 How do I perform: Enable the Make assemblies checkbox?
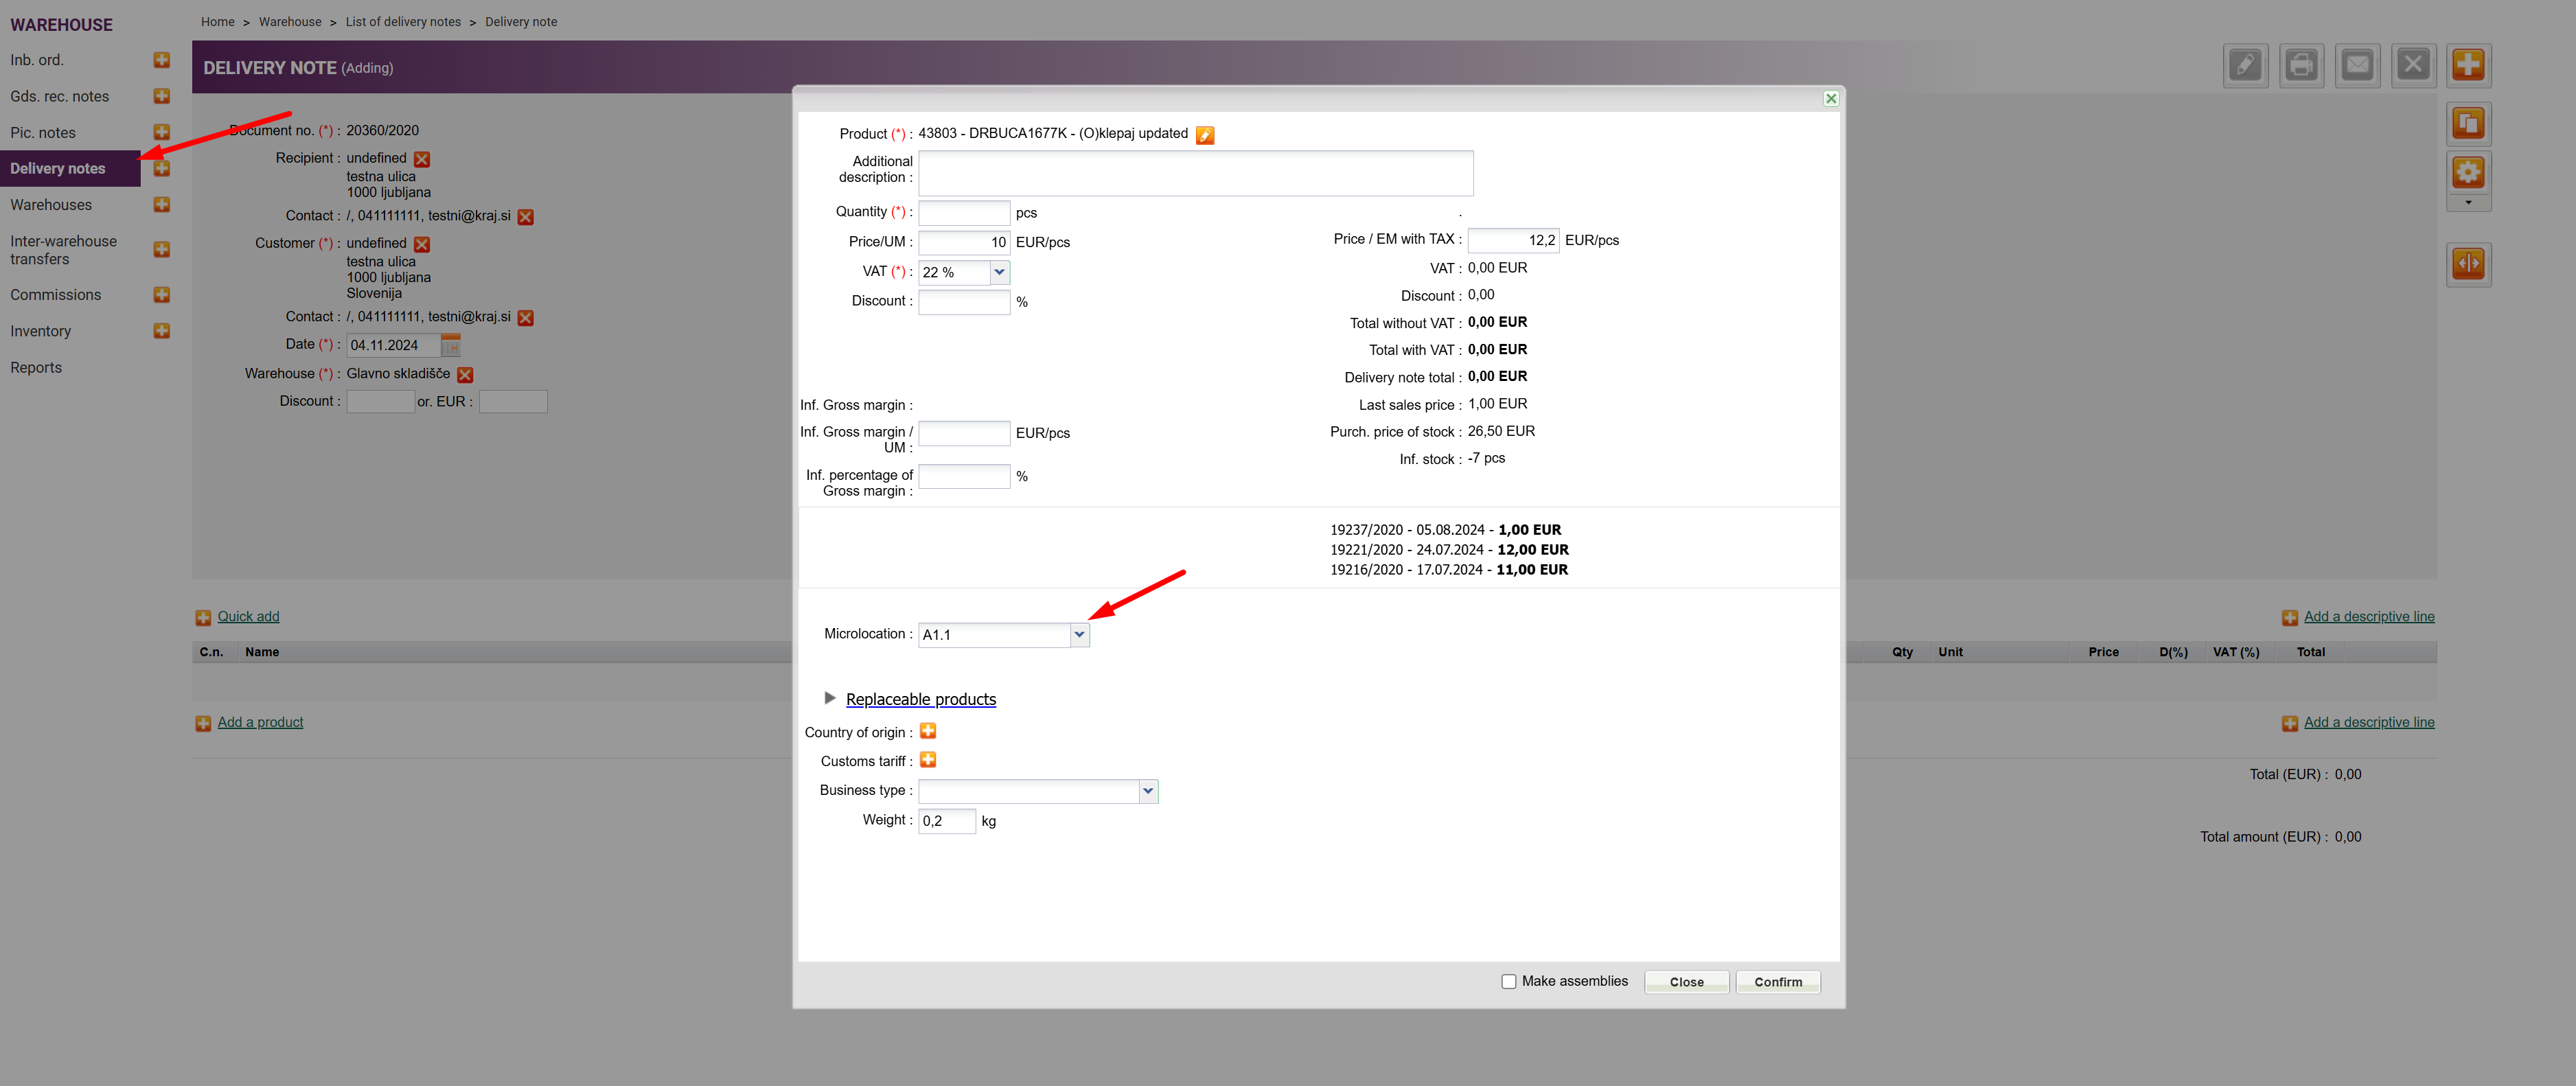(1508, 981)
